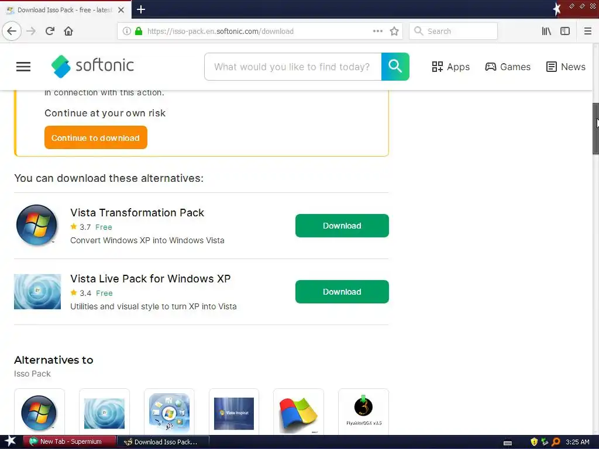The width and height of the screenshot is (599, 449).
Task: Go to the browser home page
Action: 68,31
